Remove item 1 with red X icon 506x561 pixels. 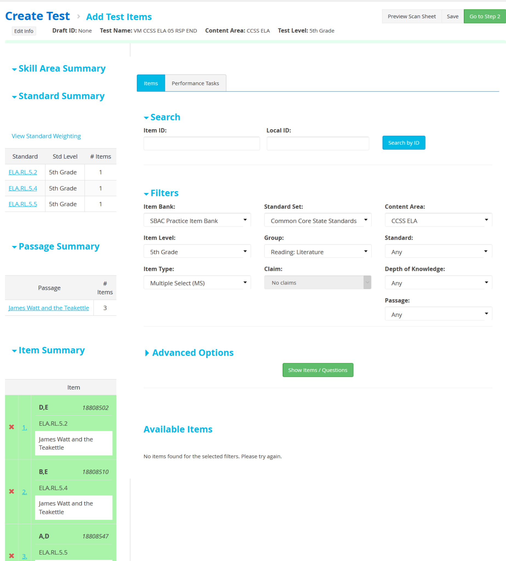pyautogui.click(x=12, y=427)
